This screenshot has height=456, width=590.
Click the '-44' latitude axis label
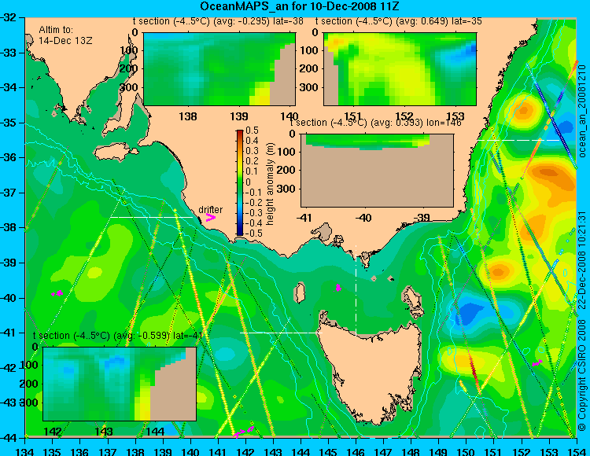click(x=9, y=438)
